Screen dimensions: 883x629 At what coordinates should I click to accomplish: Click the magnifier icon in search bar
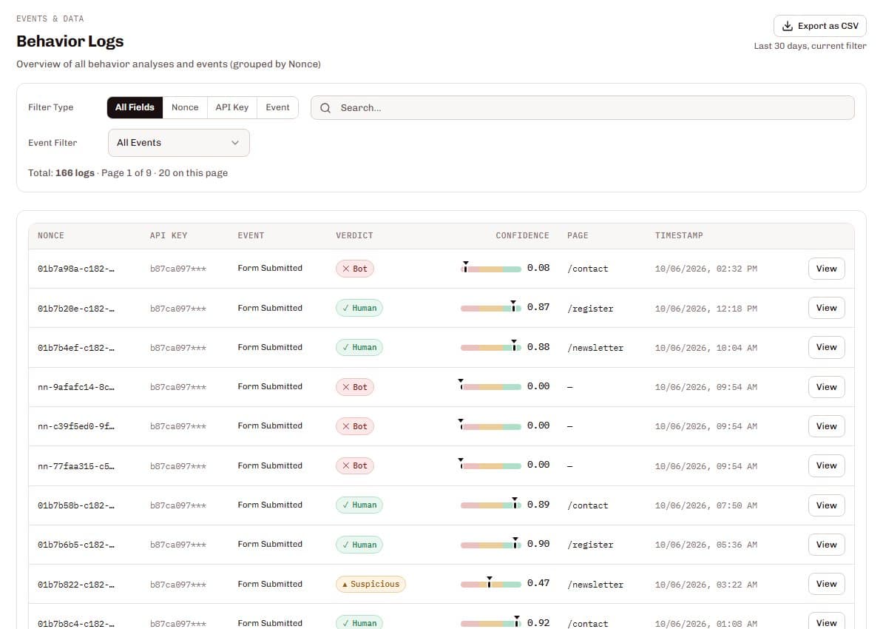pos(325,107)
